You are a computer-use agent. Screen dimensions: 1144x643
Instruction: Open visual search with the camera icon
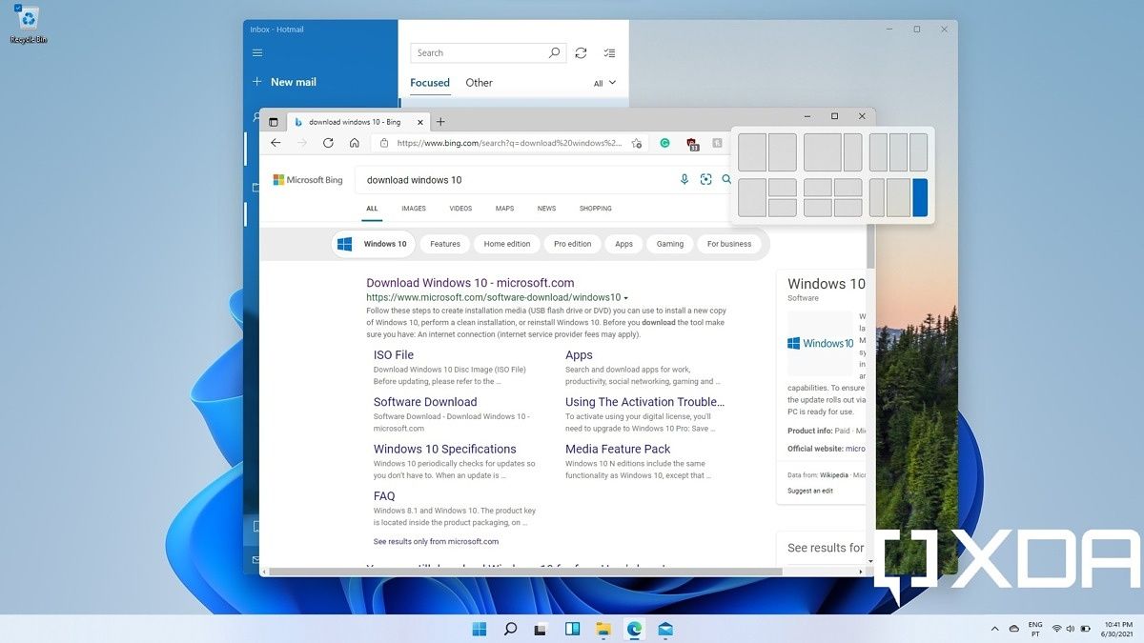pos(705,179)
